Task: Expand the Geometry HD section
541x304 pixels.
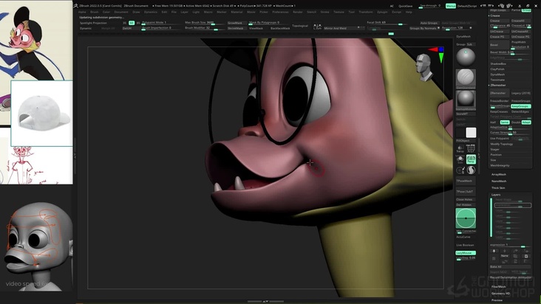Action: [500, 294]
